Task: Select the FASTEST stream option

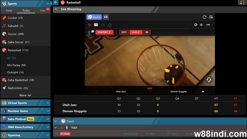Action: pos(104,32)
